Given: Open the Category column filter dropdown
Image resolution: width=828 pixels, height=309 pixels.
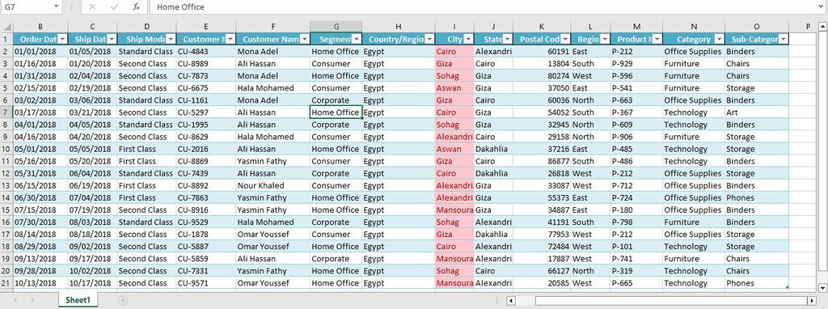Looking at the screenshot, I should coord(719,39).
